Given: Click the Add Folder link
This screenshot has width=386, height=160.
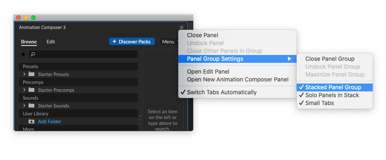Looking at the screenshot, I should [50, 122].
